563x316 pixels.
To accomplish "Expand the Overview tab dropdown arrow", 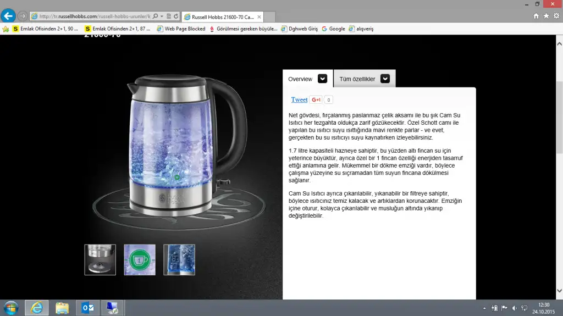I will click(322, 79).
